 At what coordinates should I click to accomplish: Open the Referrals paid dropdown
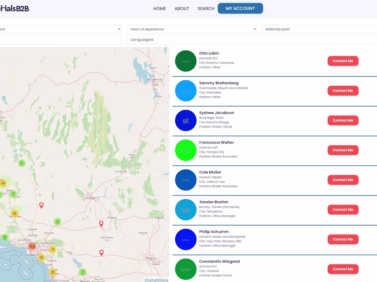click(x=319, y=29)
